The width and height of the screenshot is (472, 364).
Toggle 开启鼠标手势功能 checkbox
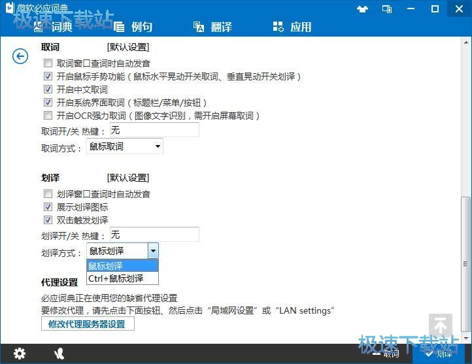[48, 76]
